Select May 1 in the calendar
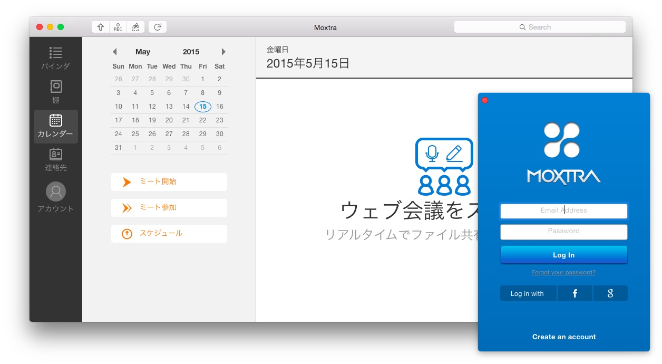This screenshot has height=364, width=662. coord(203,79)
